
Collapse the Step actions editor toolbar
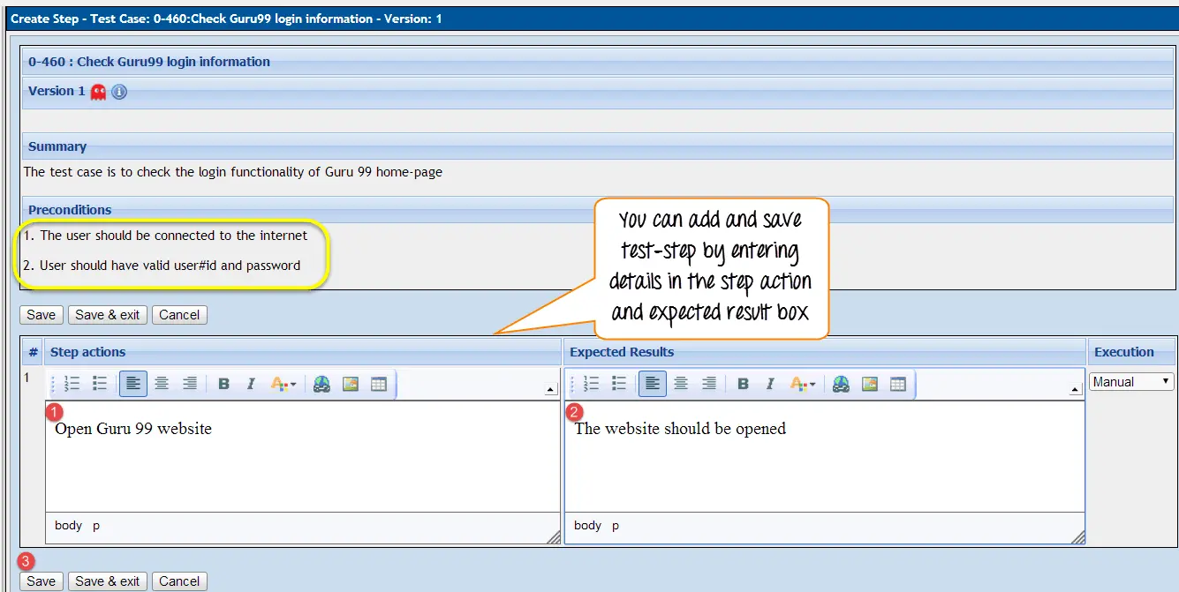click(551, 389)
